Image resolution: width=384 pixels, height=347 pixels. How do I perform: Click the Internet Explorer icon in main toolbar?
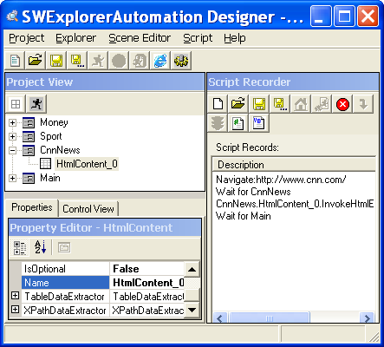(160, 61)
